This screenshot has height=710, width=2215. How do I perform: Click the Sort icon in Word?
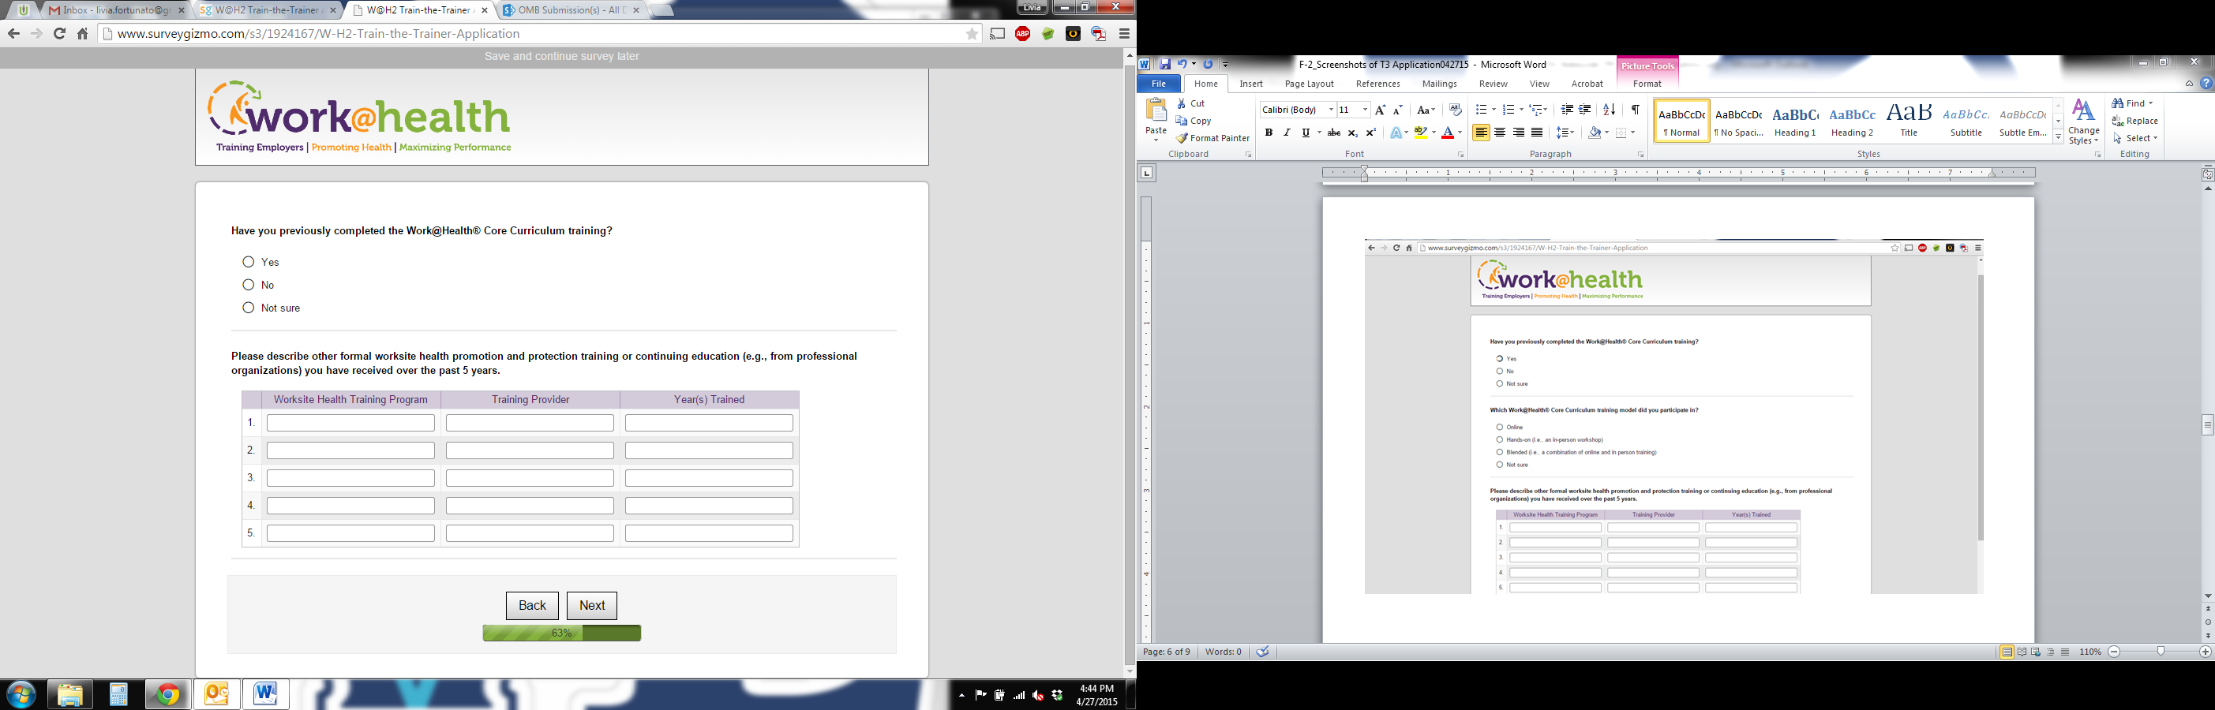[1610, 110]
